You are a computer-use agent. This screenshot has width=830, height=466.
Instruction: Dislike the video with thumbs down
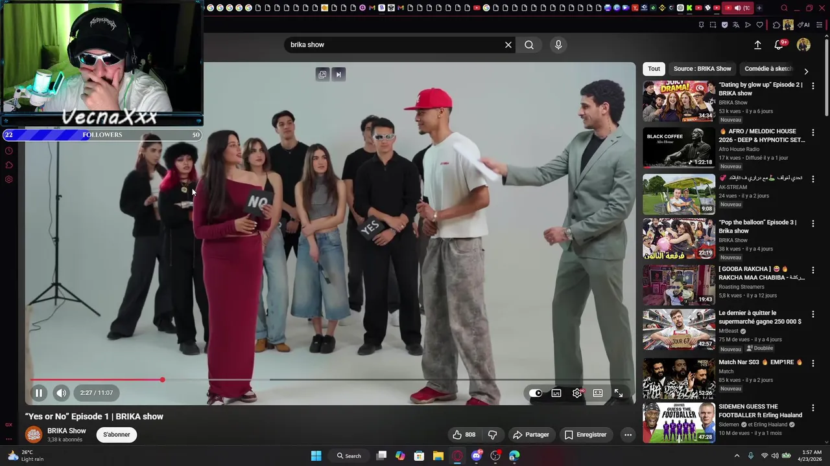tap(492, 435)
